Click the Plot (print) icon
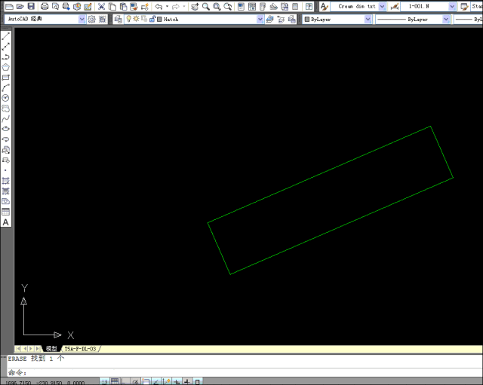 coord(45,6)
